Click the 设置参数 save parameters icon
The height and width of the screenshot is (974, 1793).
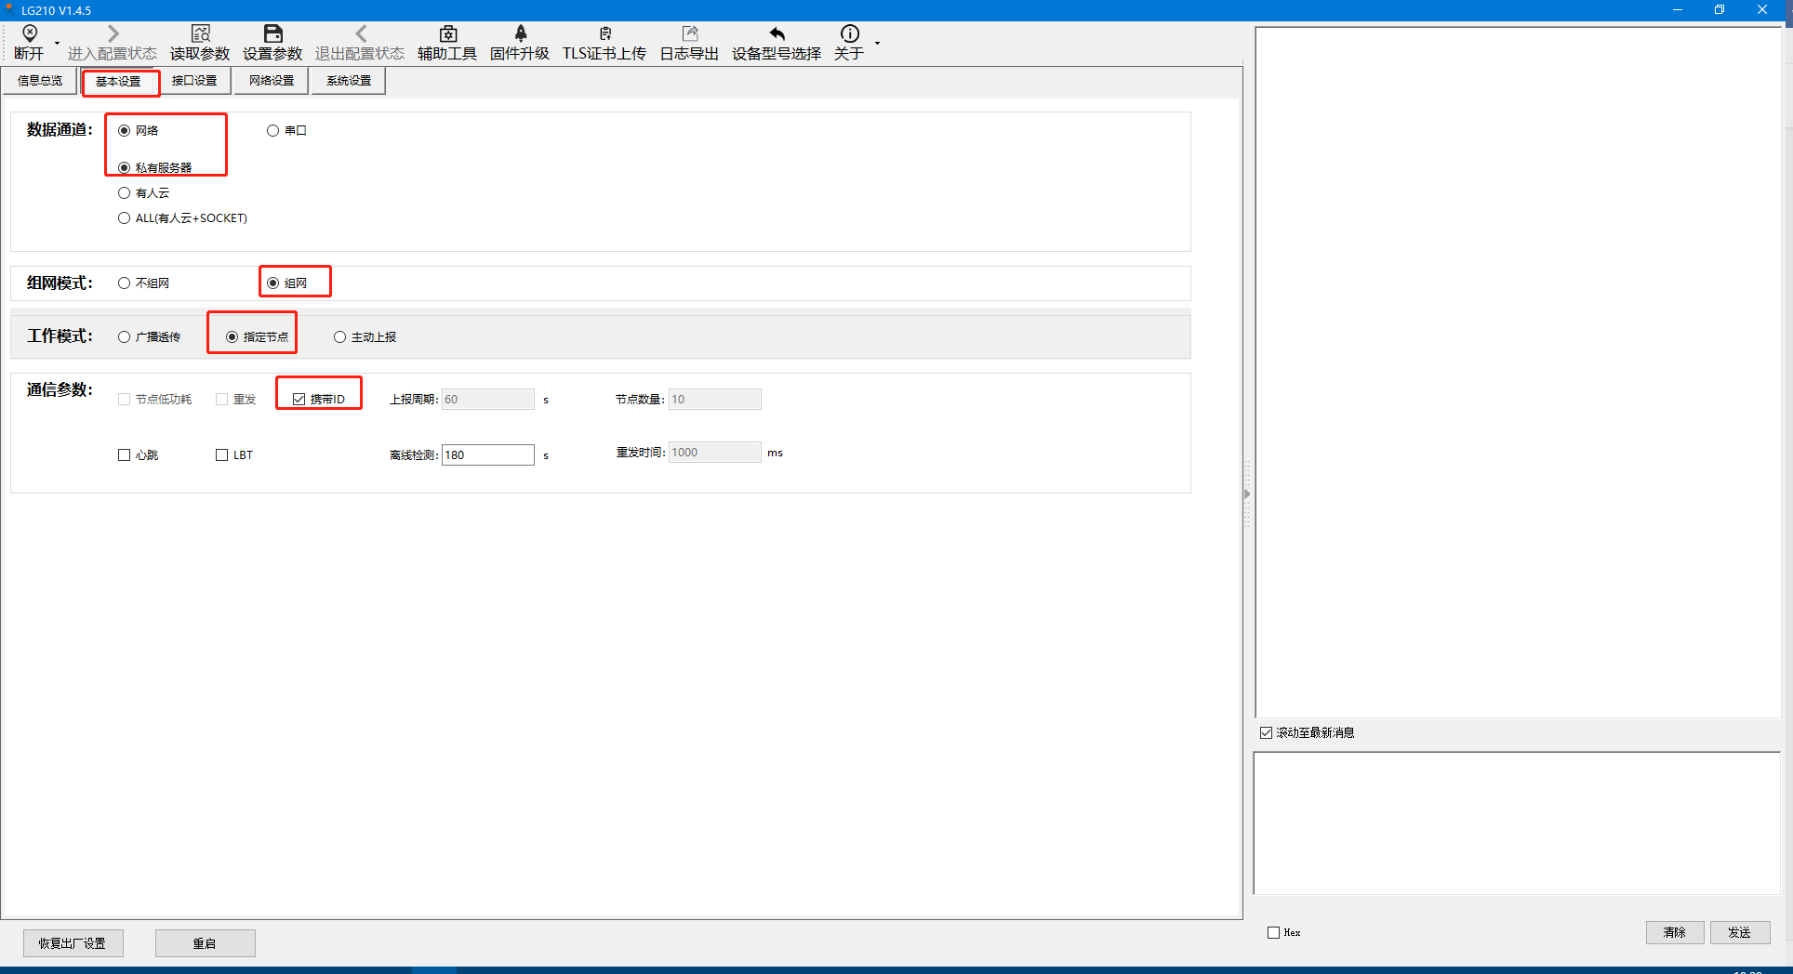272,35
